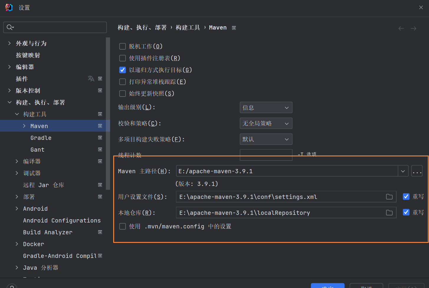This screenshot has width=429, height=288.
Task: Expand 编译器 tree node
Action: (17, 161)
